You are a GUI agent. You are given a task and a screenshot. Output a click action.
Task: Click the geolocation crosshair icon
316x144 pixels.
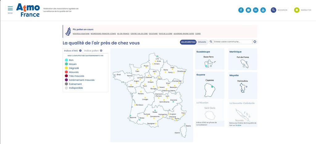(255, 42)
